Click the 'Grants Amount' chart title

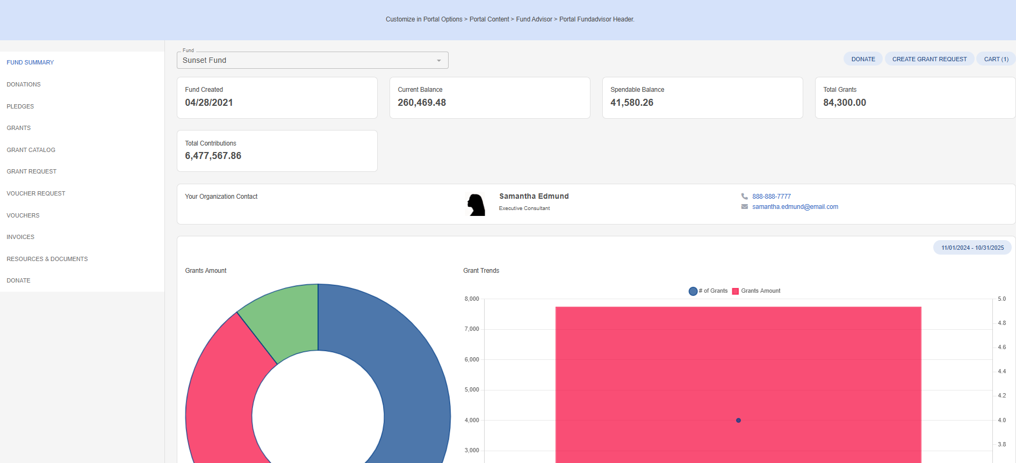(x=206, y=271)
